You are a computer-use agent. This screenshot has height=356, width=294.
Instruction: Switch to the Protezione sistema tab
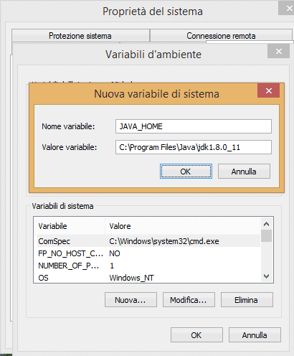click(x=80, y=36)
